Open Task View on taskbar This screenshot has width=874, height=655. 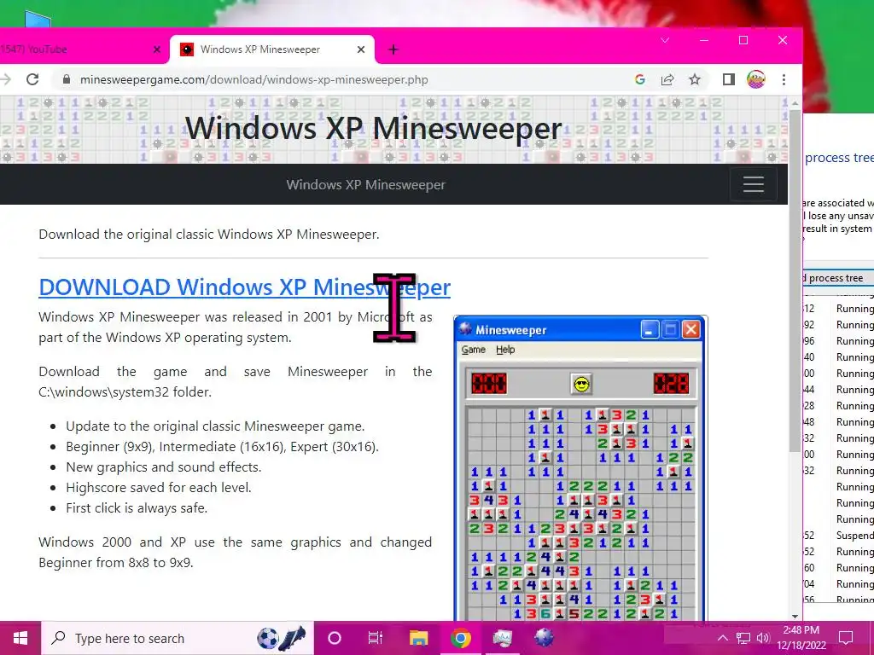click(376, 638)
